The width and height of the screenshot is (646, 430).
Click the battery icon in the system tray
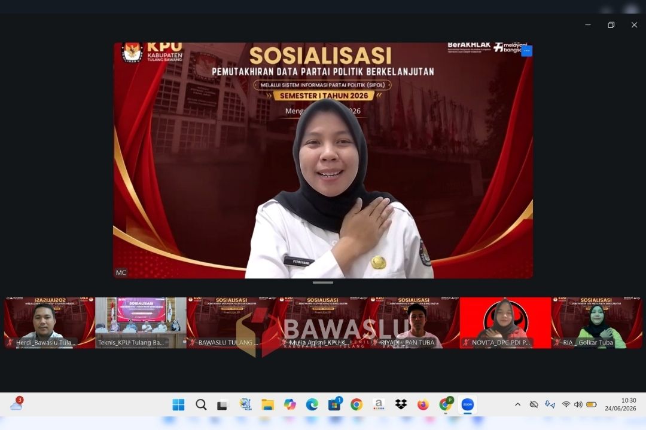click(592, 404)
